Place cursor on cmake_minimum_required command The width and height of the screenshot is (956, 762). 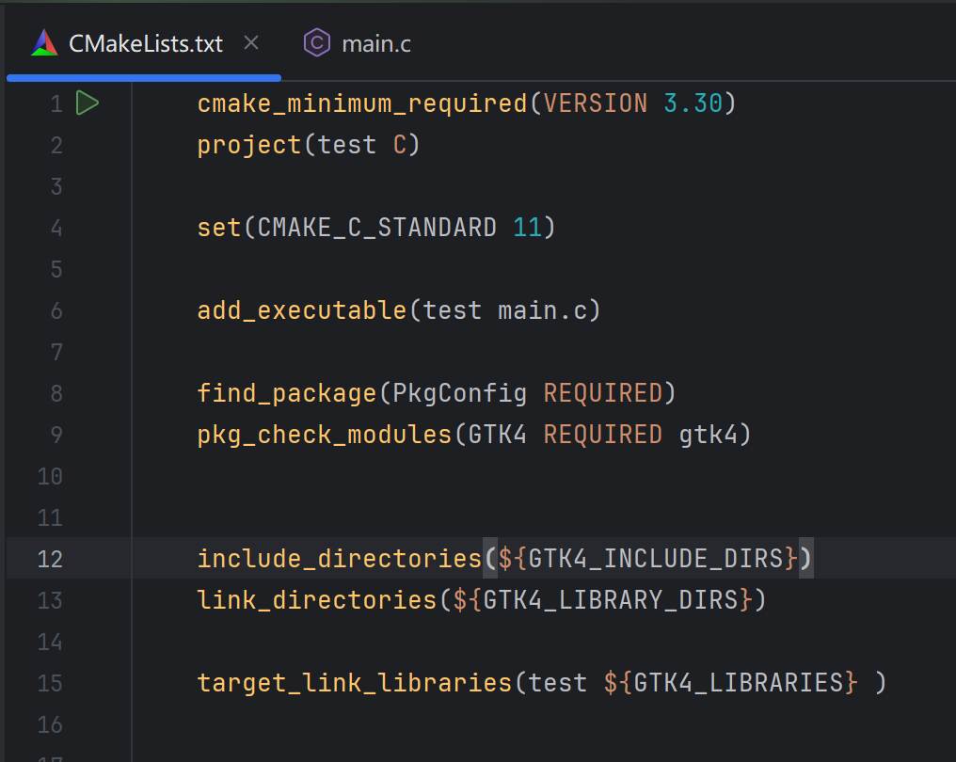pos(362,103)
